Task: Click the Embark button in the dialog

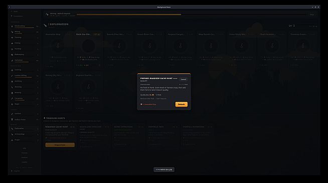Action: [x=182, y=104]
